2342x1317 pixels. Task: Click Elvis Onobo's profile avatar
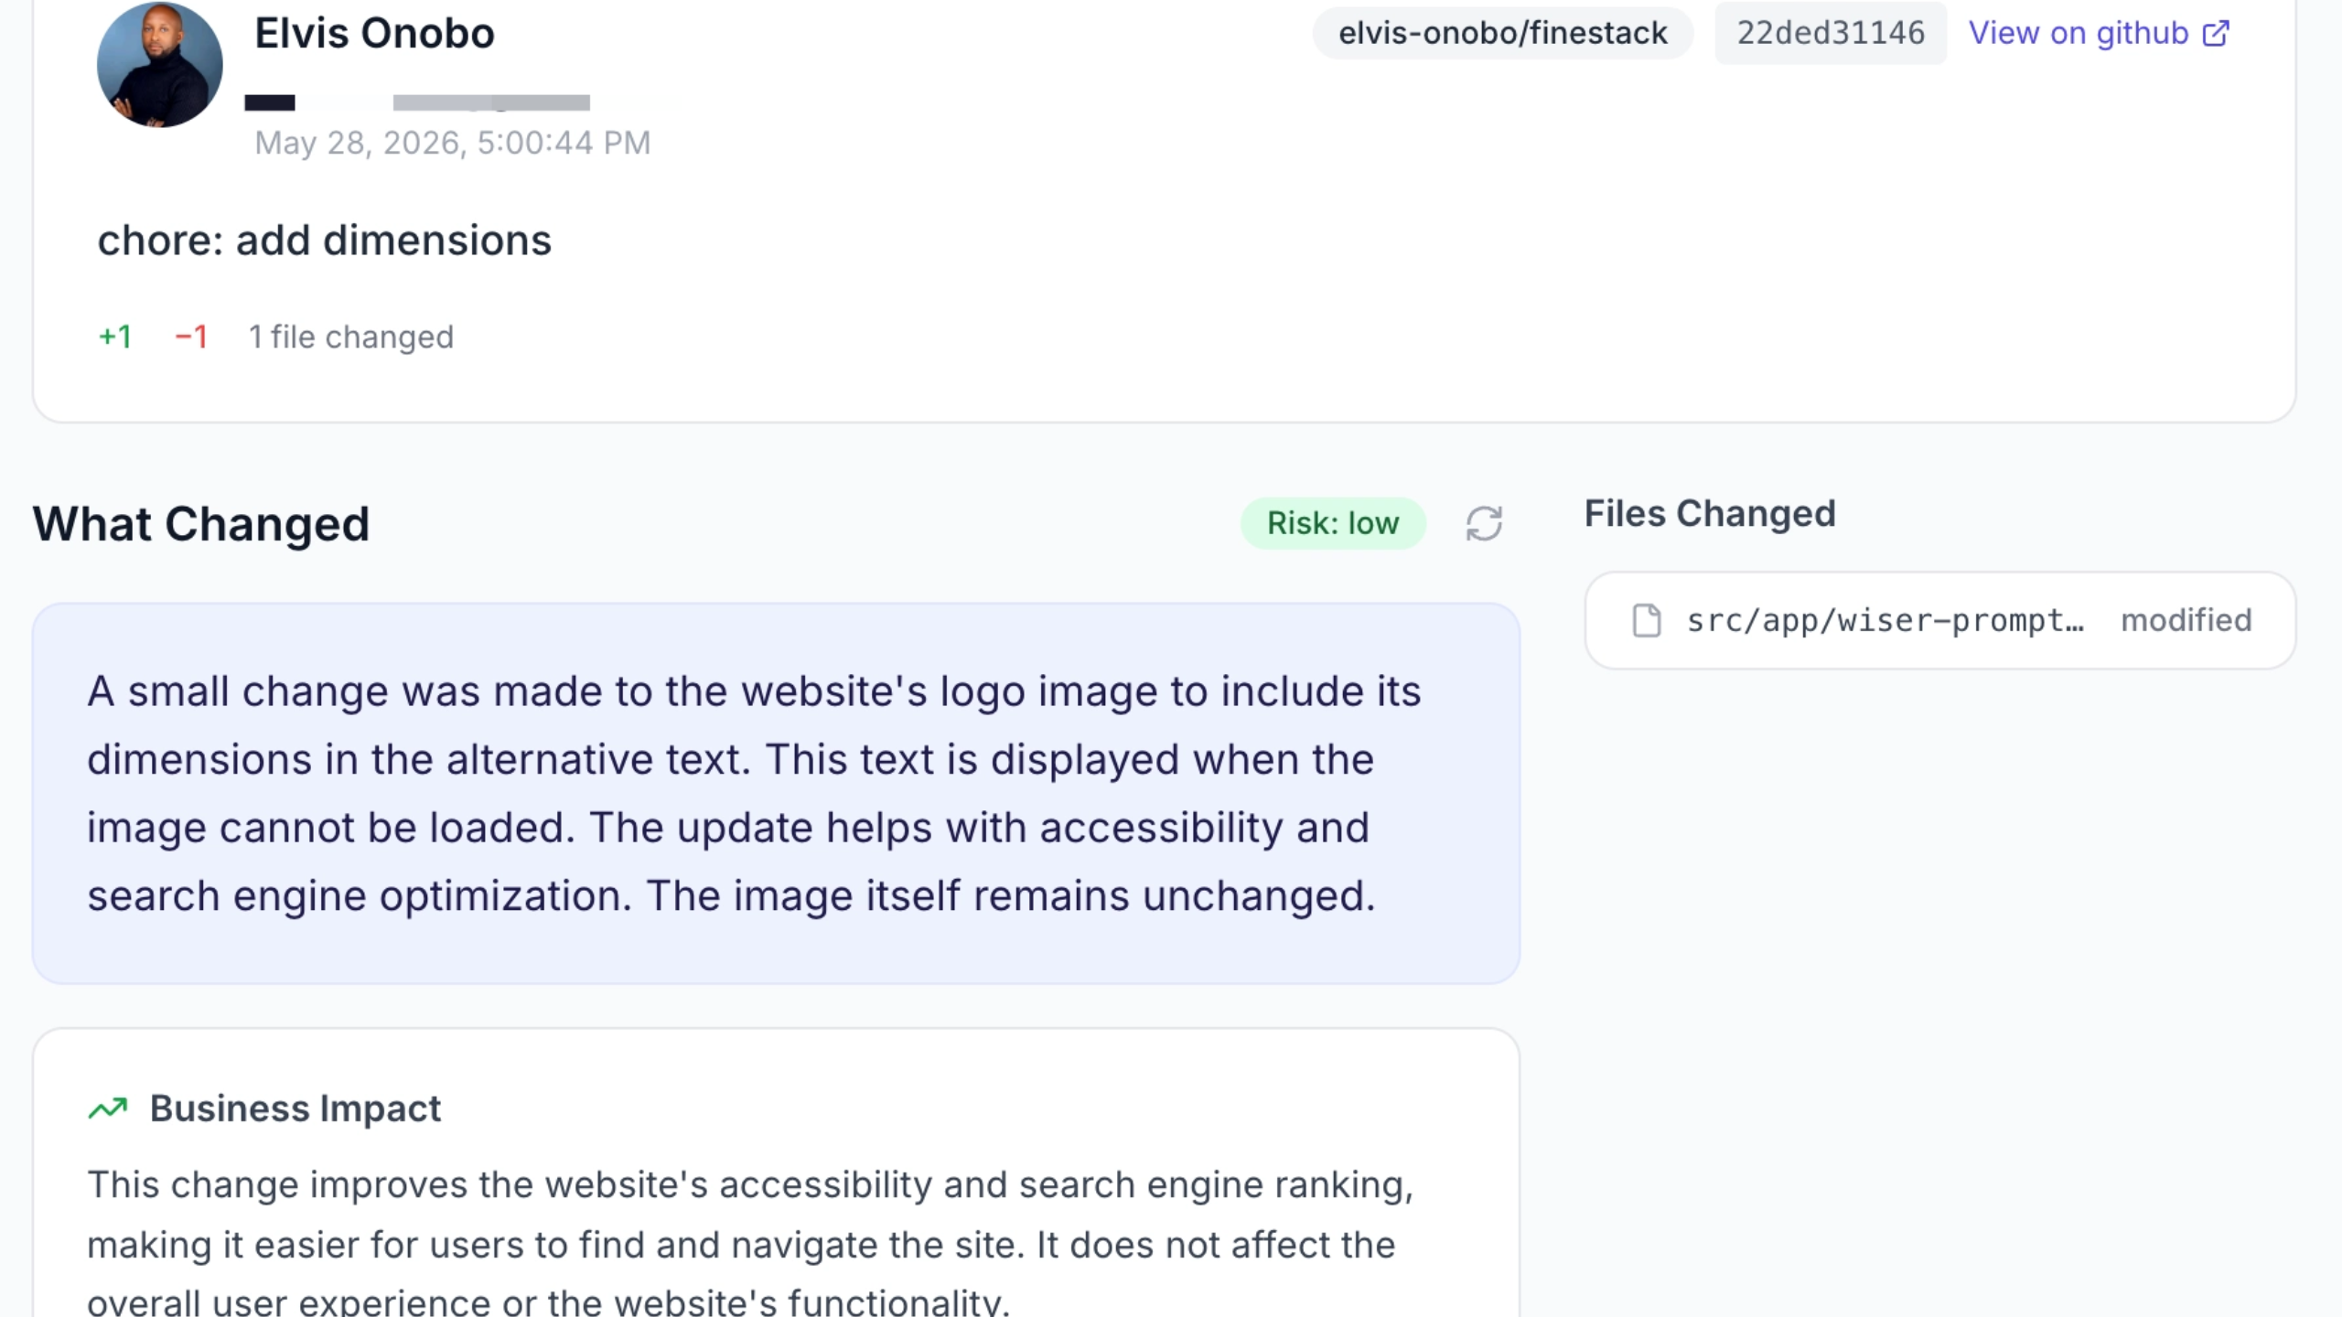pos(160,64)
